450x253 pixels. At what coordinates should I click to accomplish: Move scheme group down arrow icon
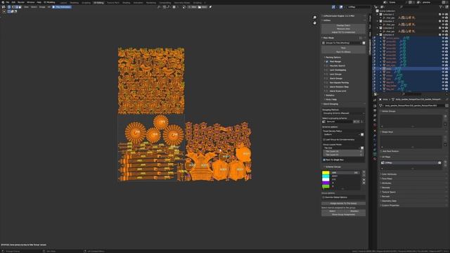[364, 183]
